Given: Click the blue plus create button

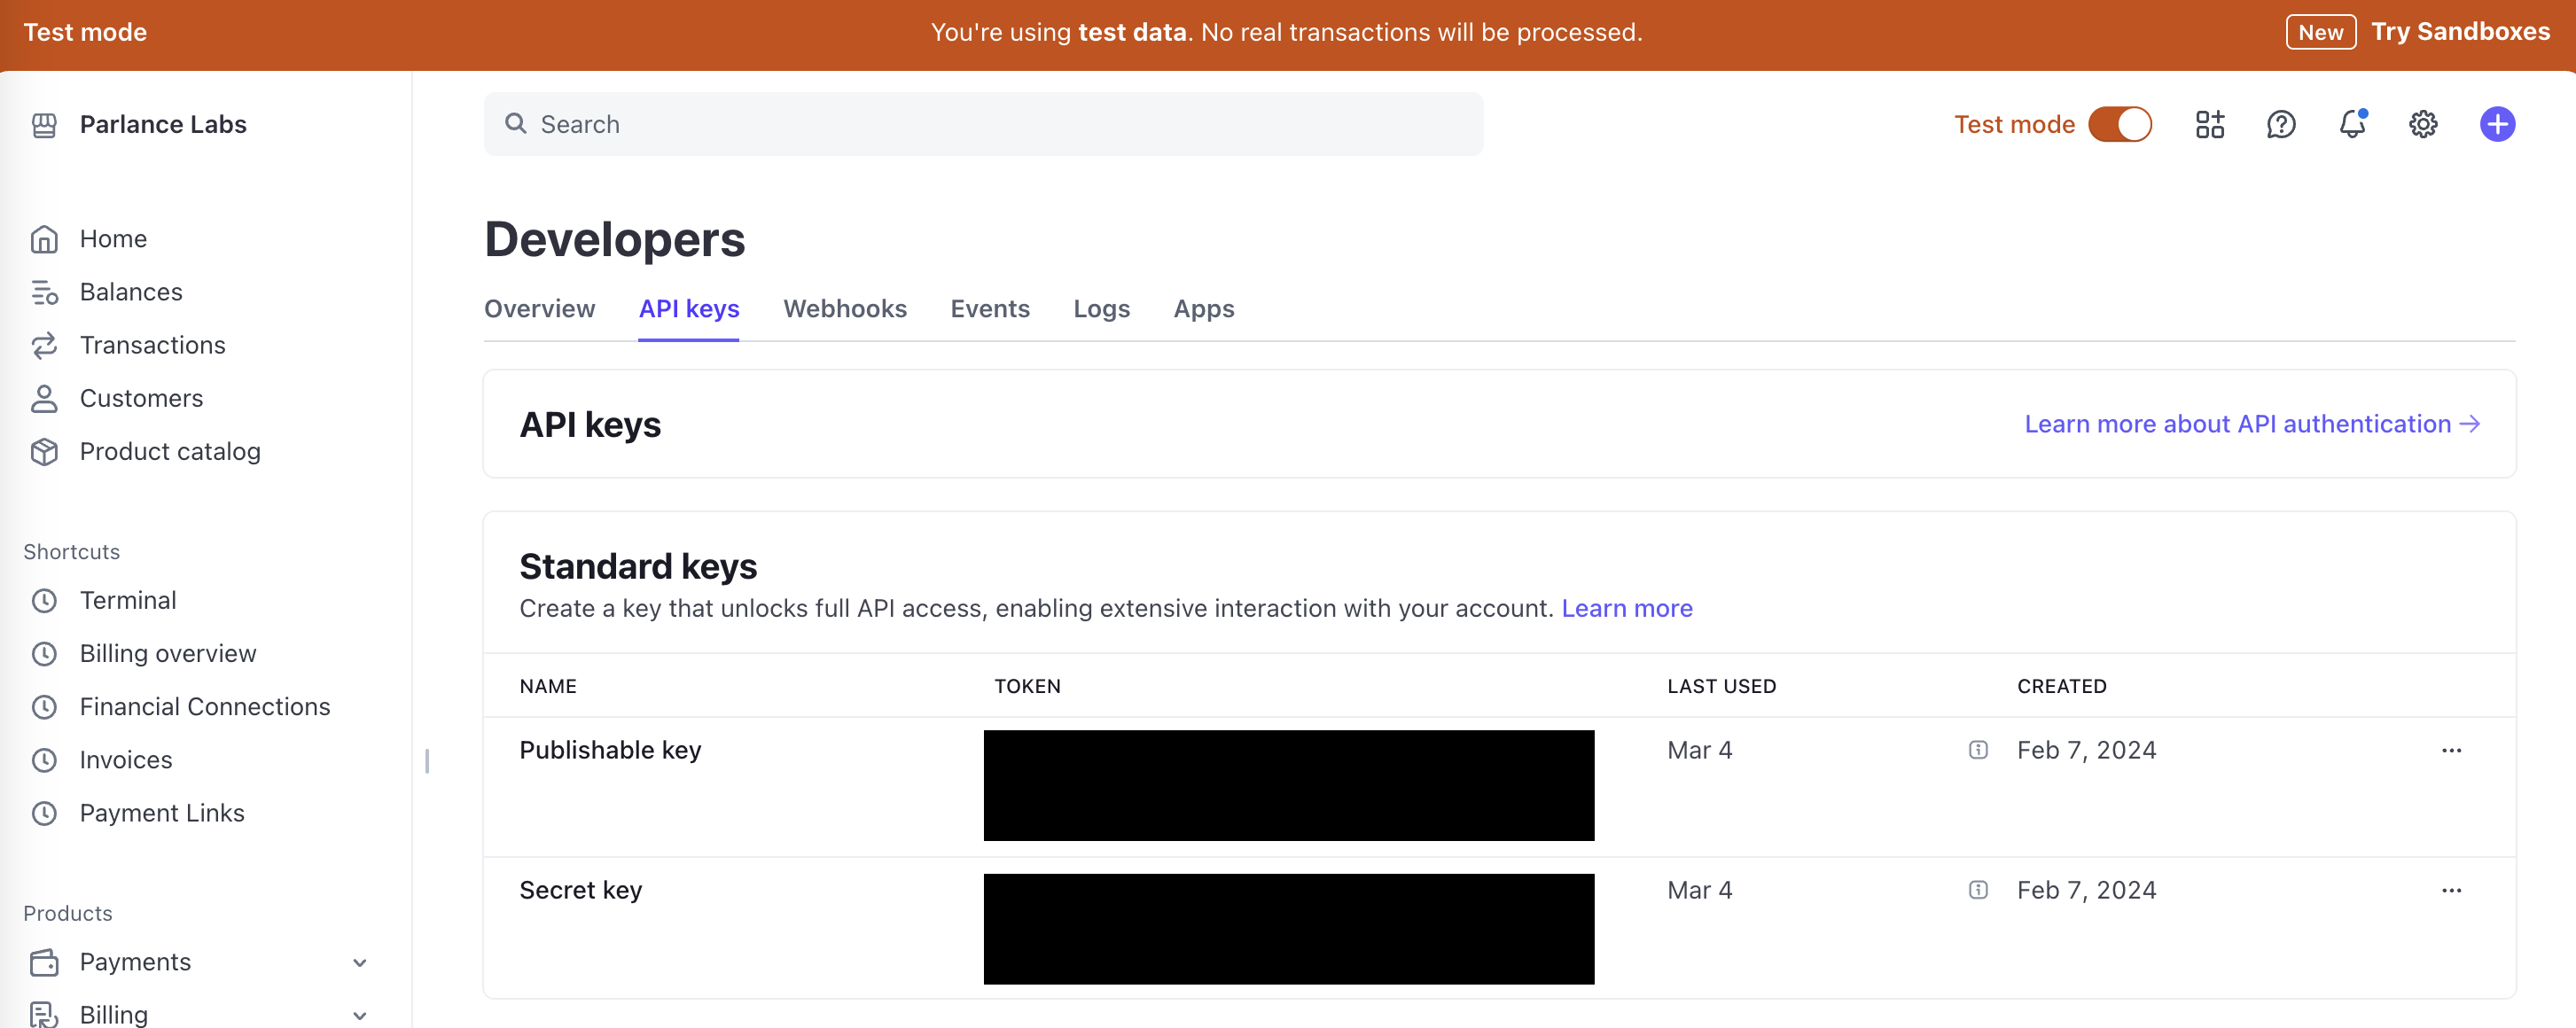Looking at the screenshot, I should pyautogui.click(x=2496, y=124).
